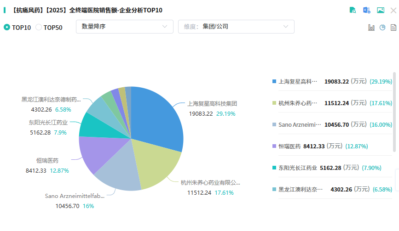Toggle 恒瑞医药 legend color square

(274, 146)
